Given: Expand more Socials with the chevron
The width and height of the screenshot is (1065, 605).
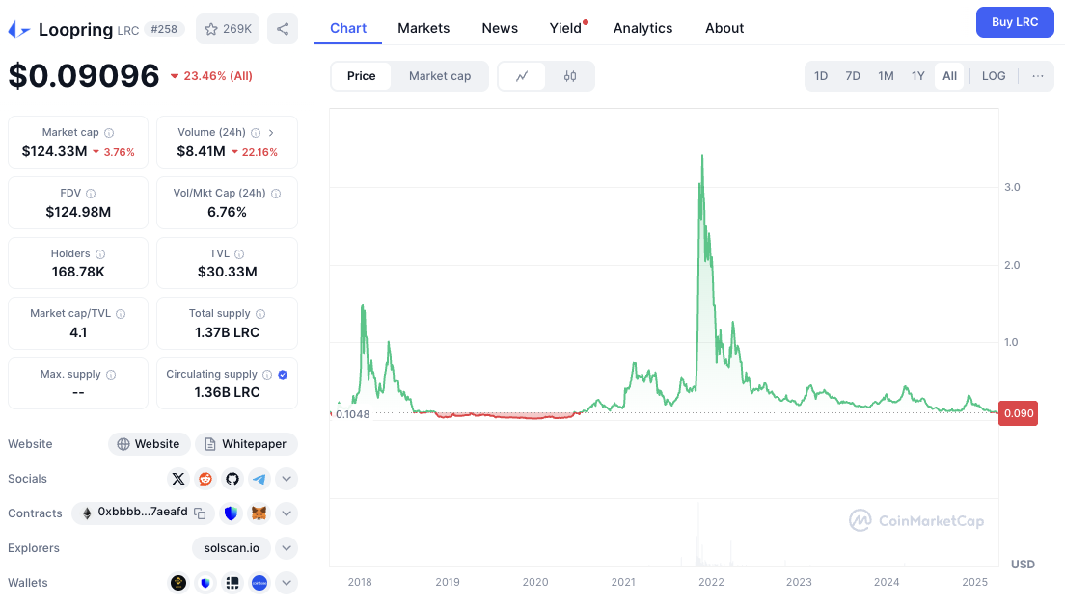Looking at the screenshot, I should coord(287,479).
